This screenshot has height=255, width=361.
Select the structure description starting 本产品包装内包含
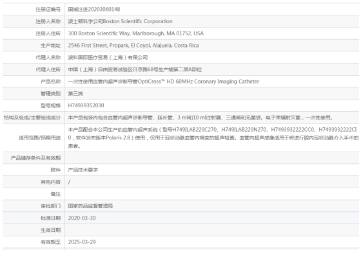click(x=200, y=118)
